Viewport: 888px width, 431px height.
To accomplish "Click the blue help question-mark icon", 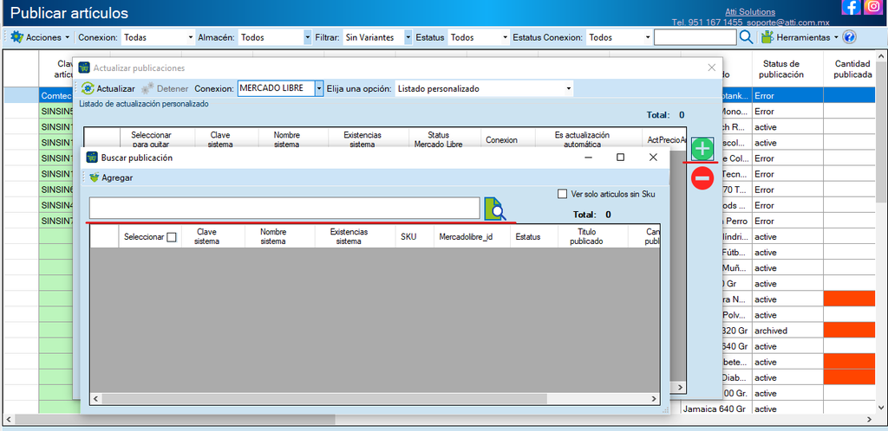I will [848, 37].
